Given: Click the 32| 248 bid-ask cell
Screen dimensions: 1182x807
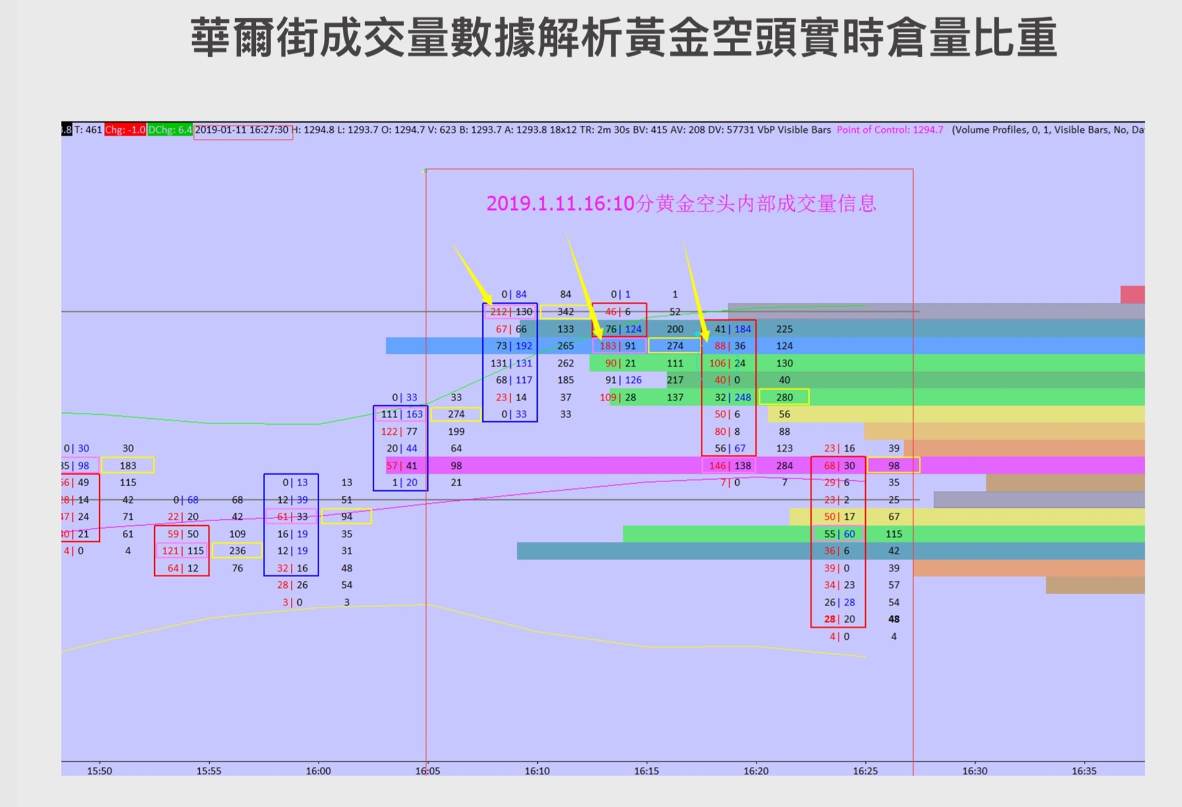Looking at the screenshot, I should point(732,397).
